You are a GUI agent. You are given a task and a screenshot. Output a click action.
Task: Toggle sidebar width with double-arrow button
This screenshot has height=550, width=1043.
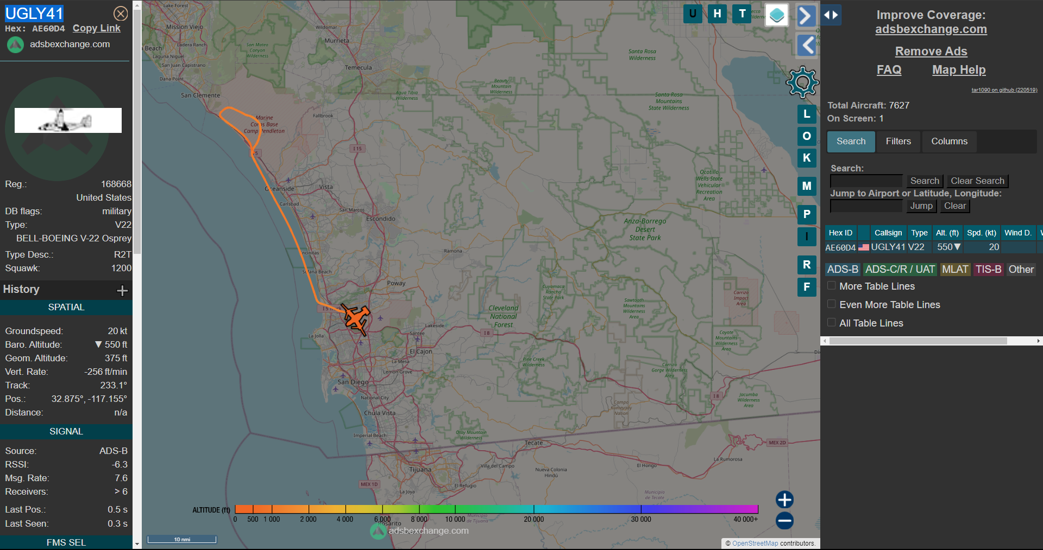(x=831, y=15)
